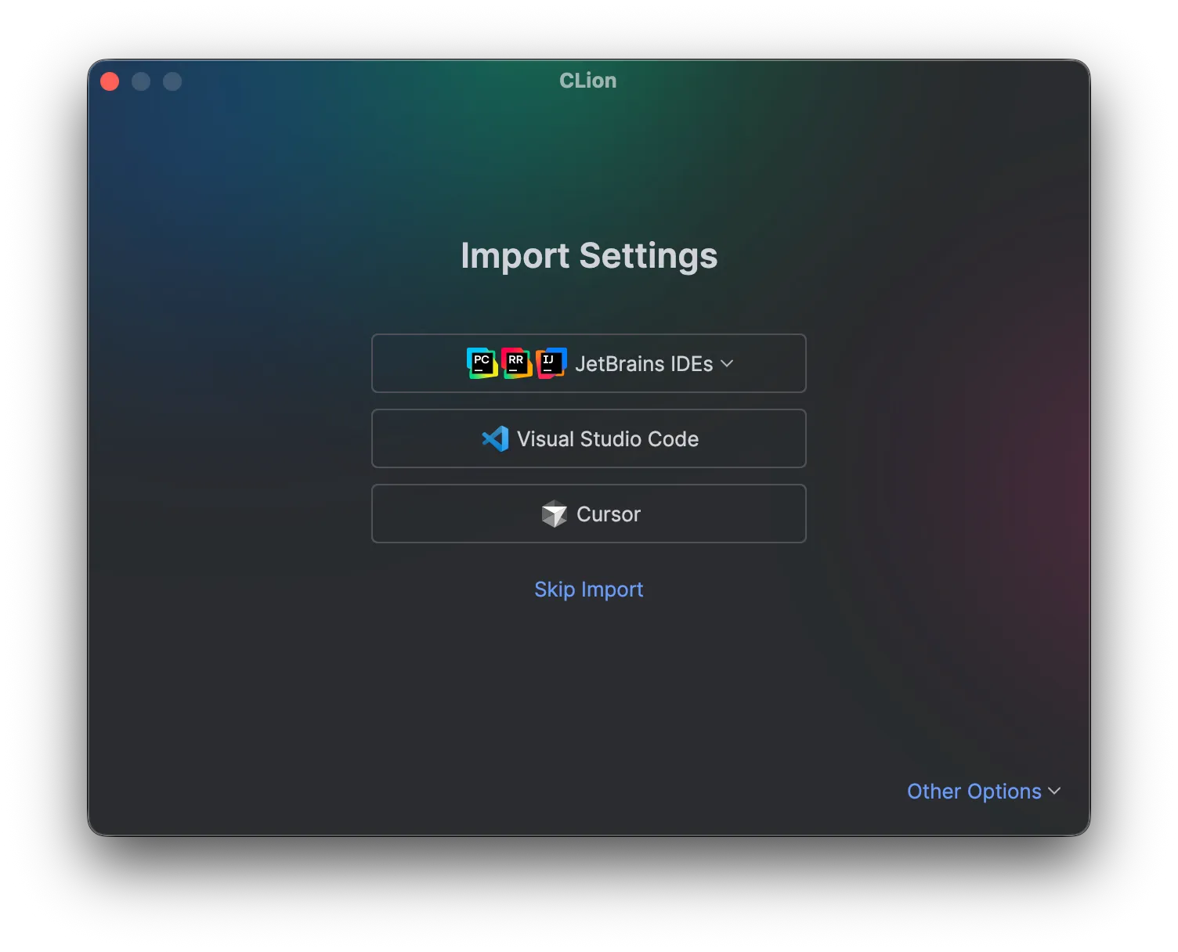Choose JetBrains IDEs as import source
The height and width of the screenshot is (952, 1178).
(589, 363)
